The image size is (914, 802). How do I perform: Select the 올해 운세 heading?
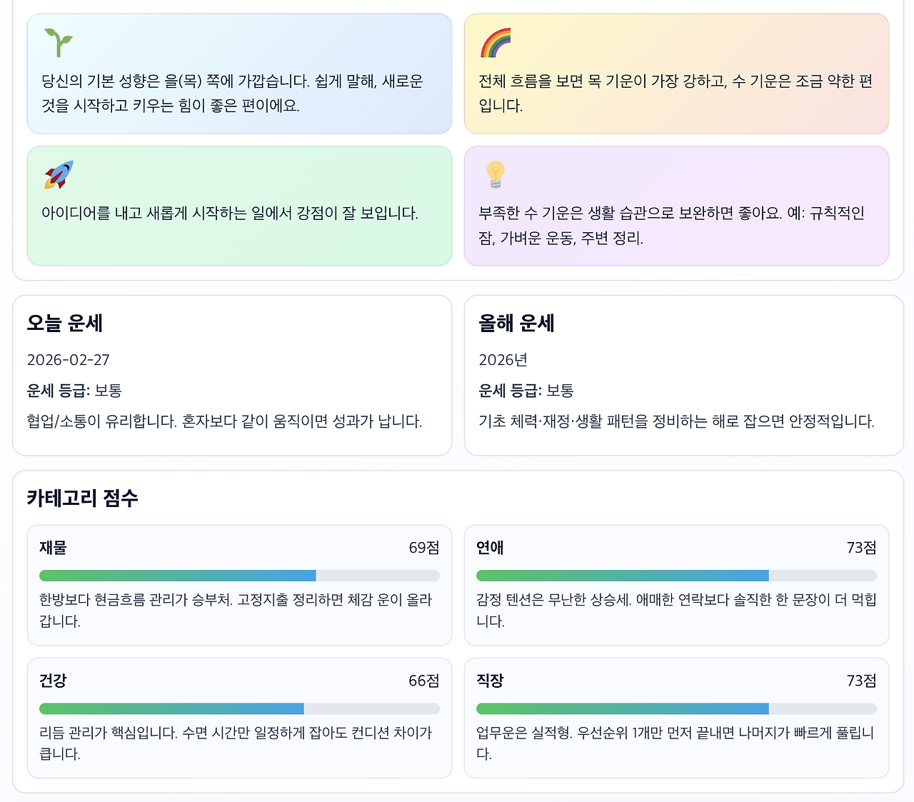(516, 324)
